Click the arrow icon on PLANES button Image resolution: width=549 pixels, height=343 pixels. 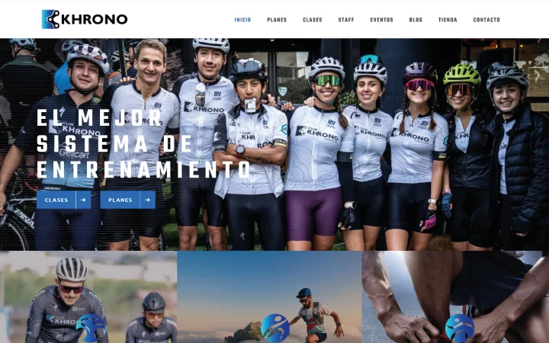click(147, 200)
